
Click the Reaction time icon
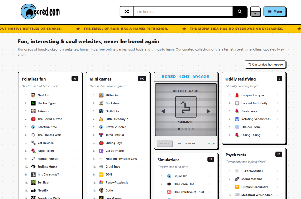[x=33, y=127]
